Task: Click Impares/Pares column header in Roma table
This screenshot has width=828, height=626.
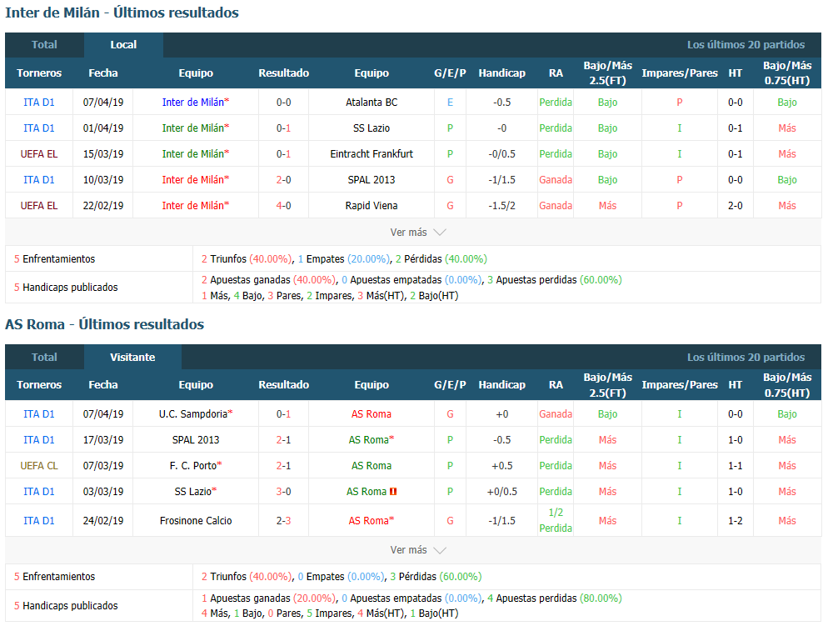Action: pos(680,385)
